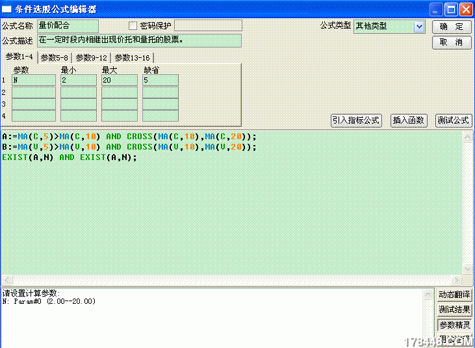
Task: Click the row 4 缺省 field
Action: click(160, 116)
